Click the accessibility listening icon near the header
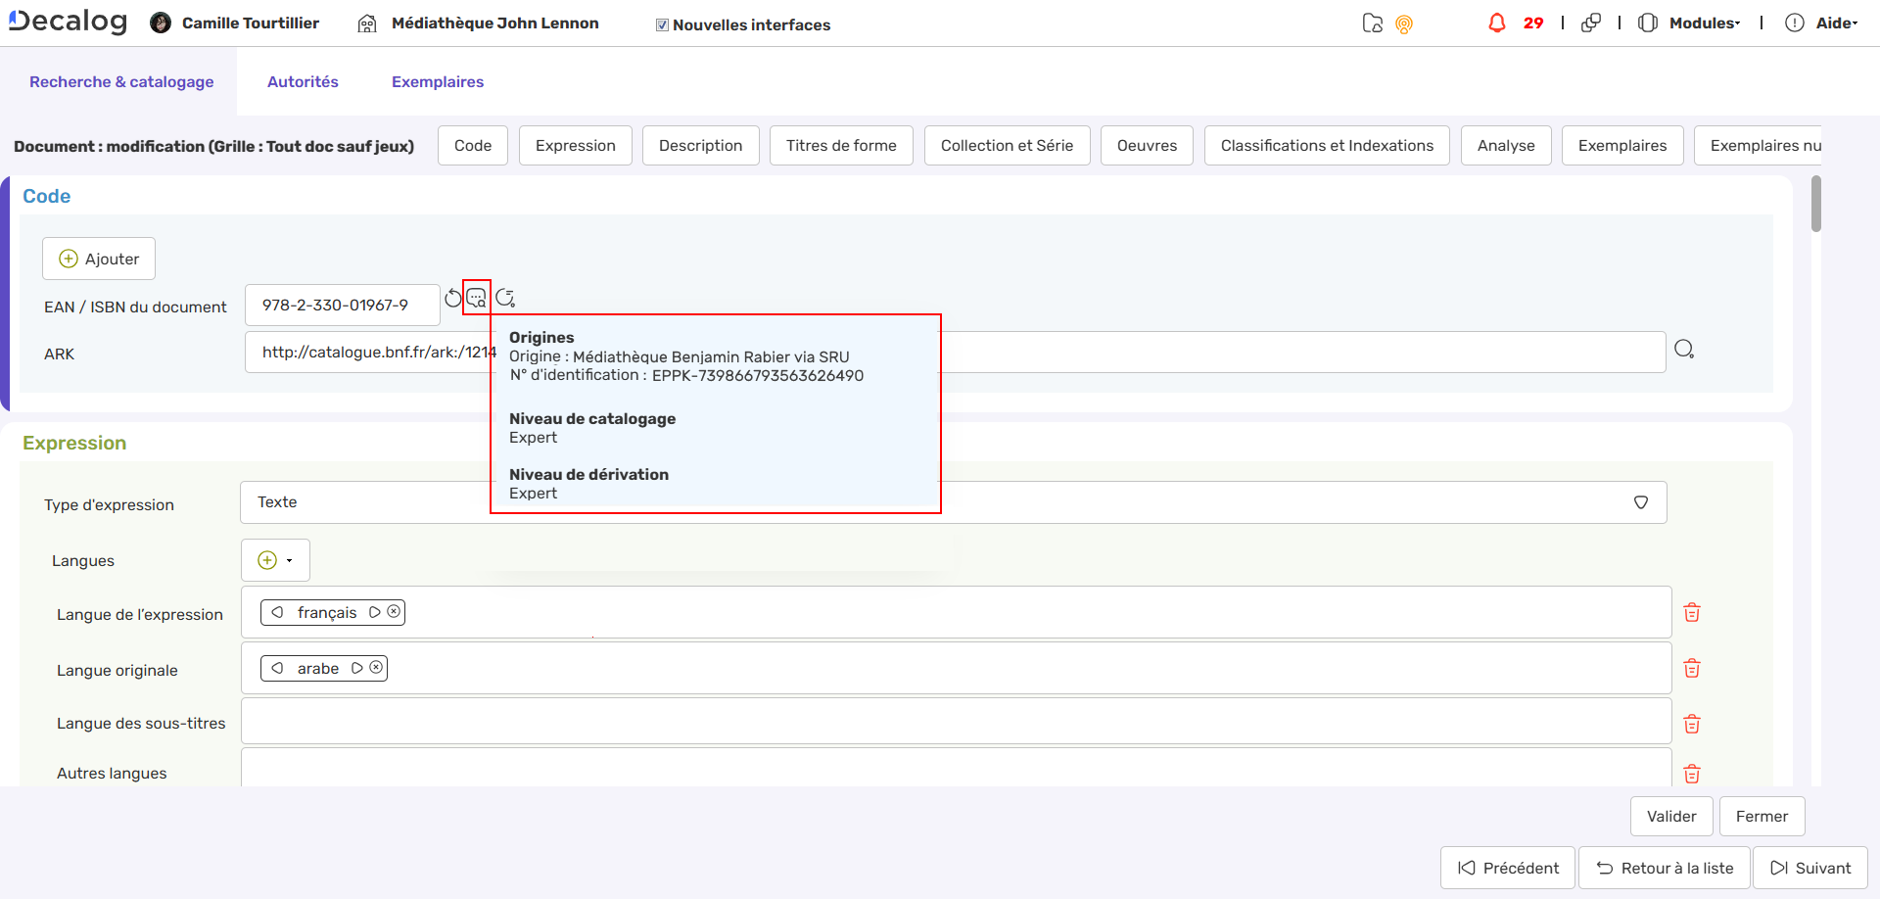This screenshot has height=899, width=1880. 1404,24
